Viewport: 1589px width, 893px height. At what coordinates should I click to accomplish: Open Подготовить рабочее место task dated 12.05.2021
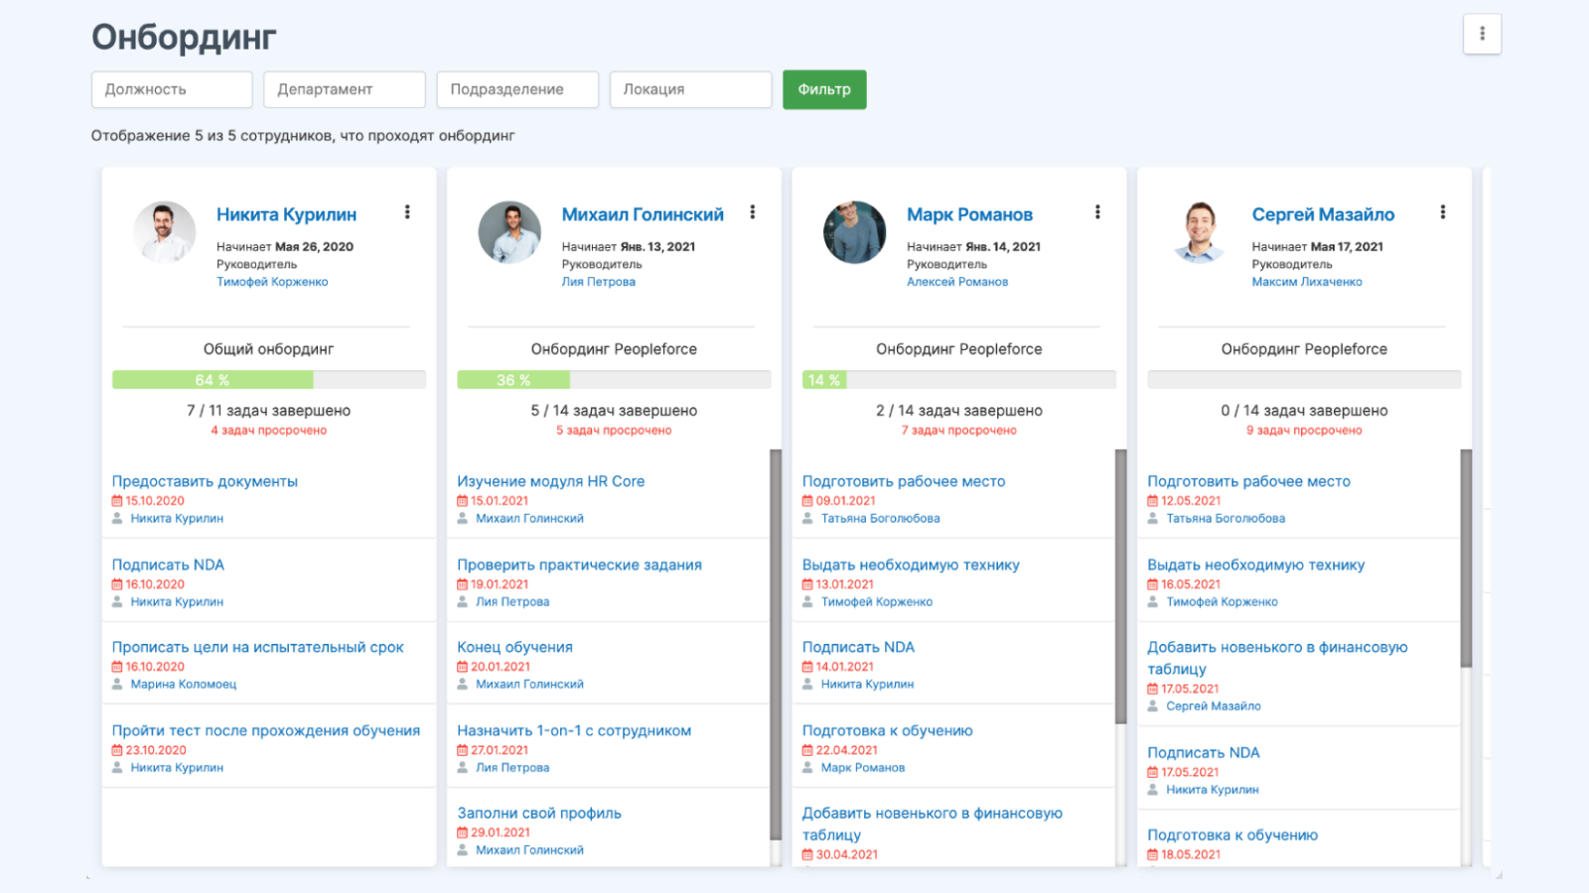click(1248, 481)
